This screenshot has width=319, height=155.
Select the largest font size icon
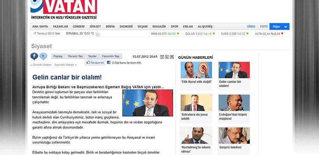point(172,57)
